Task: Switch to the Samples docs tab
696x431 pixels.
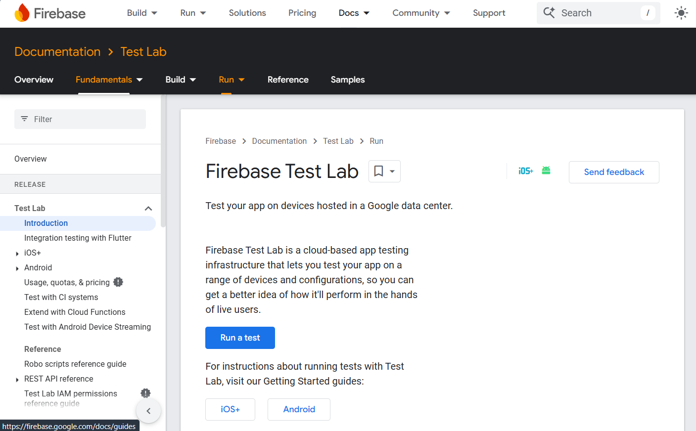Action: (348, 80)
